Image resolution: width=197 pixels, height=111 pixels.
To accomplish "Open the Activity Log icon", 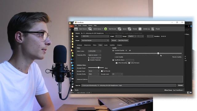I will tap(140, 29).
